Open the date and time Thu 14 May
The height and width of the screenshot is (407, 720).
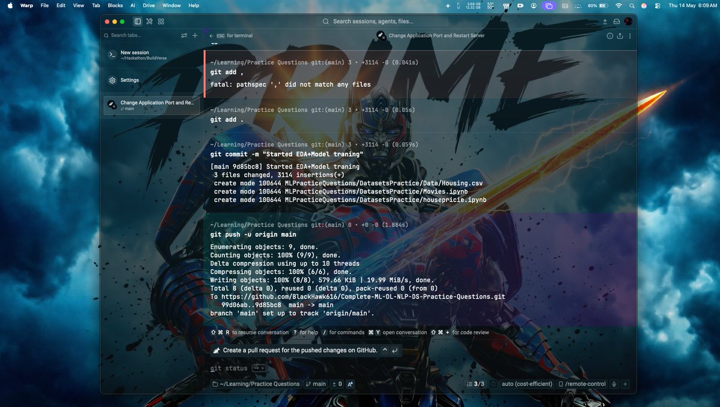pos(692,5)
